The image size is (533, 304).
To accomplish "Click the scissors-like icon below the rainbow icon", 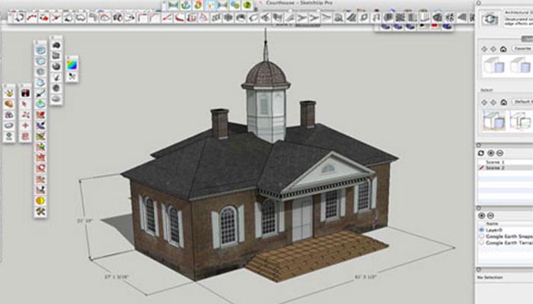I will tap(72, 76).
